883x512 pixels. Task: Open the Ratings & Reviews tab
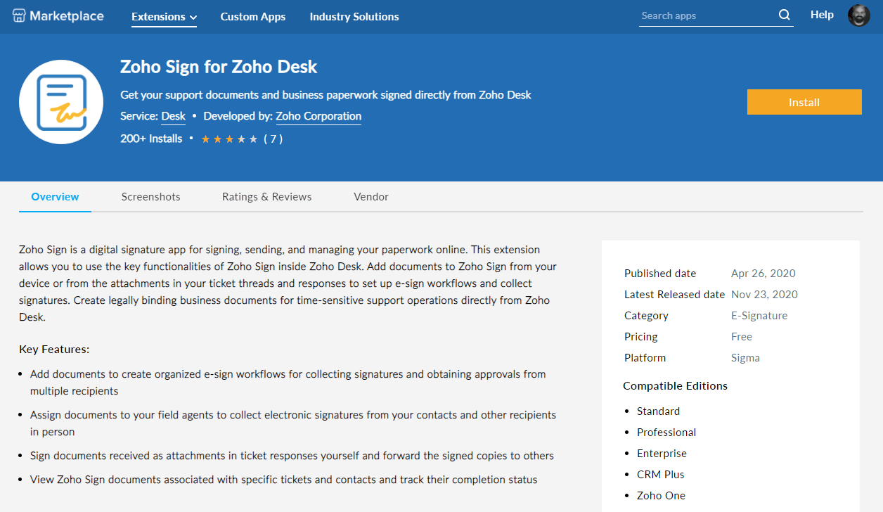[266, 197]
